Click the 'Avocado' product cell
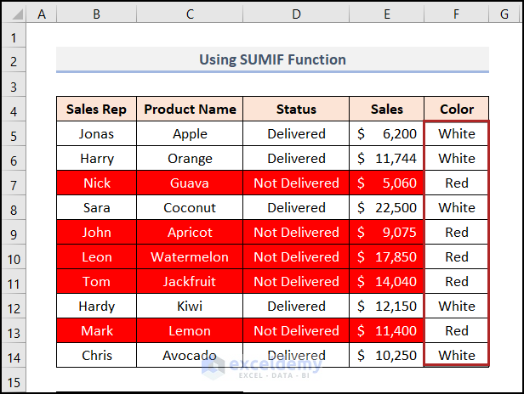Screen dimensions: 524x394 190,355
